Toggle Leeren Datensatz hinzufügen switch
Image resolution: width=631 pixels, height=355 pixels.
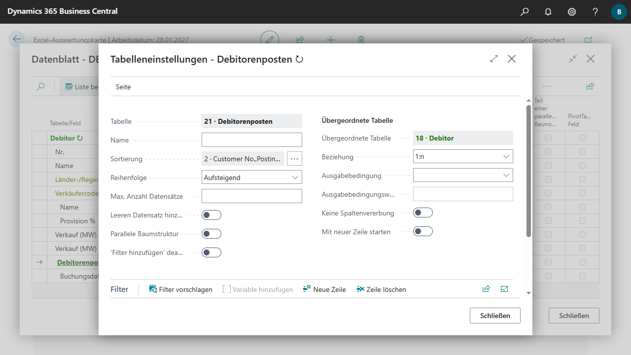click(x=211, y=215)
